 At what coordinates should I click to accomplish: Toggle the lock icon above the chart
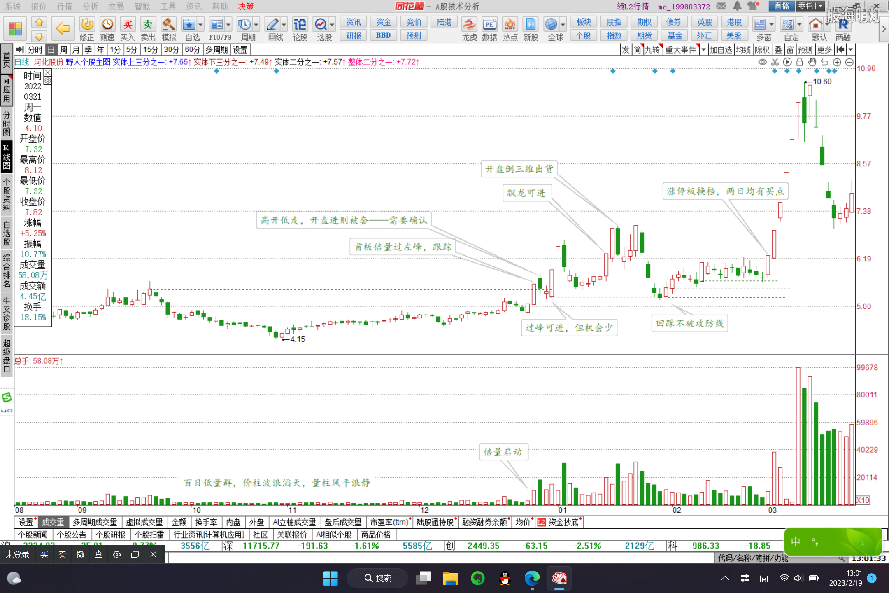(x=800, y=62)
